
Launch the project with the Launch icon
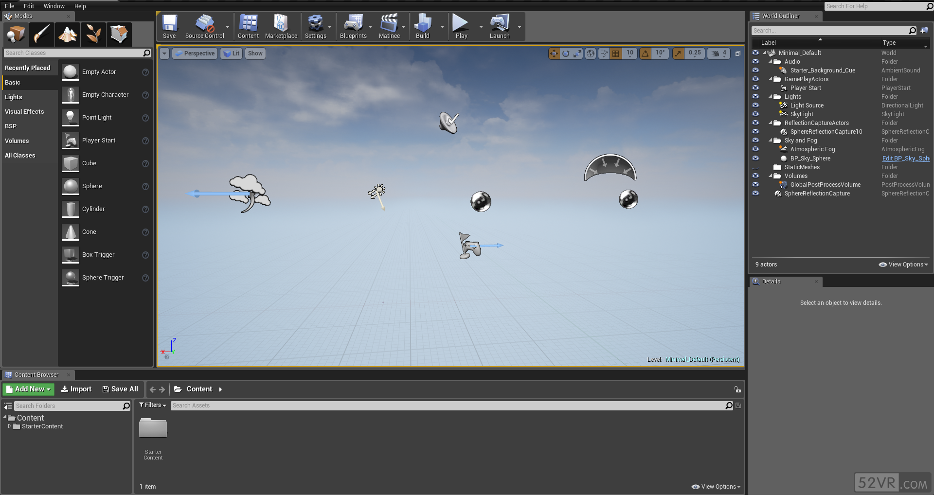click(500, 27)
